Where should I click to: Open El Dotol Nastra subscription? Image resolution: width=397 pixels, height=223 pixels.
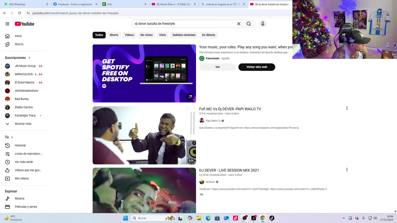tap(24, 82)
